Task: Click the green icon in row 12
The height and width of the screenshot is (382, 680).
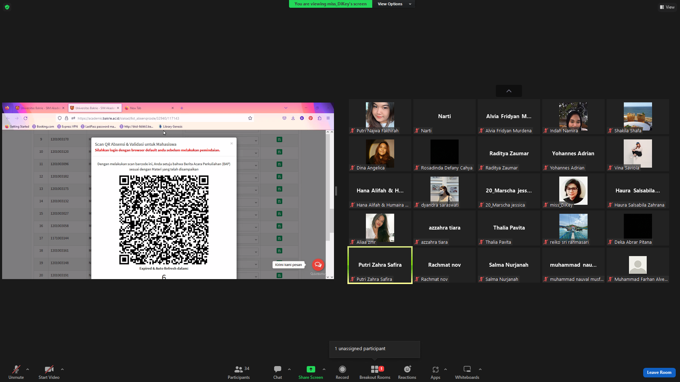Action: point(279,177)
